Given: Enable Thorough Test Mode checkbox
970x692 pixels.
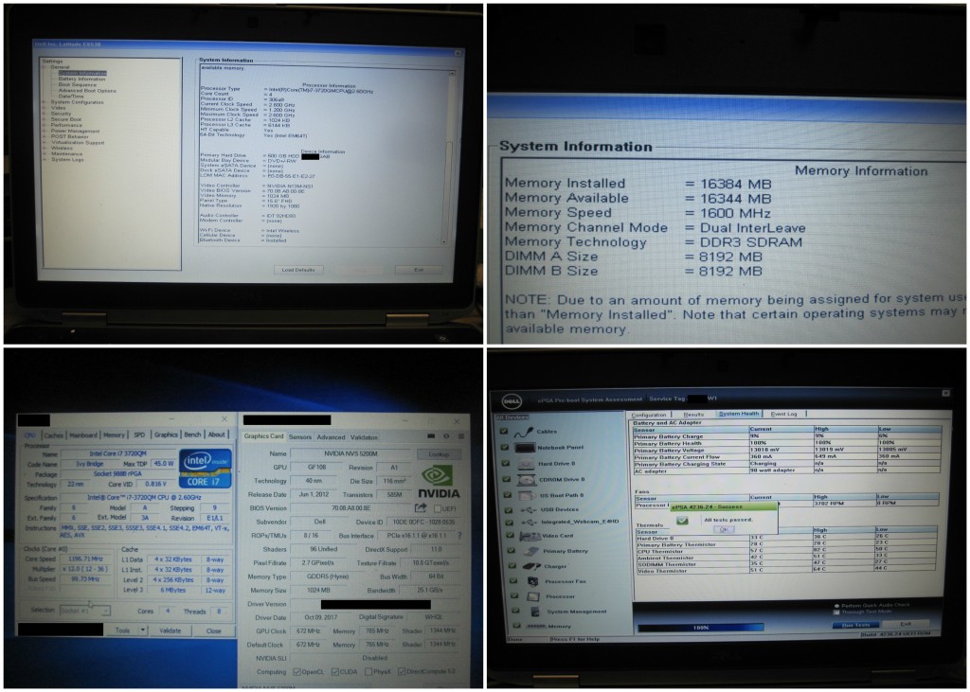Looking at the screenshot, I should (x=836, y=612).
